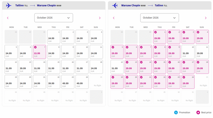The image size is (213, 118).
Task: Click the airplane icon beside Warsaw Chopin WAW
Action: click(x=115, y=6)
